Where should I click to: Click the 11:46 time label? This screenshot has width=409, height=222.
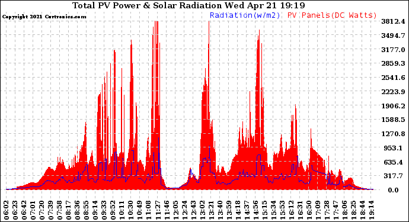pyautogui.click(x=166, y=210)
